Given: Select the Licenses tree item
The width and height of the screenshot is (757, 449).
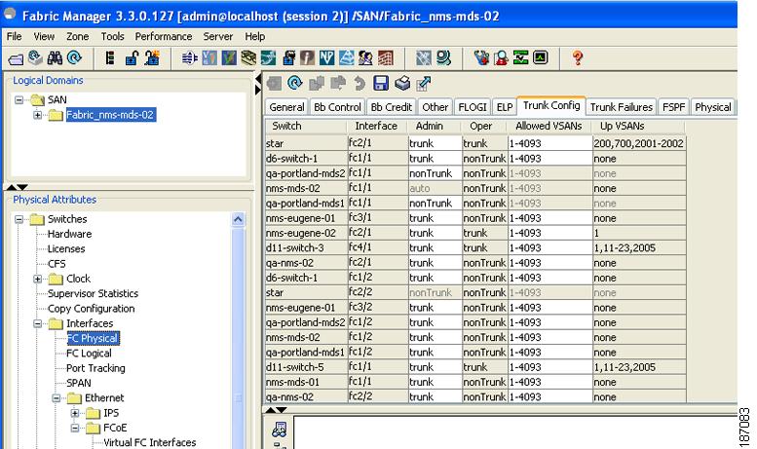Looking at the screenshot, I should 66,249.
